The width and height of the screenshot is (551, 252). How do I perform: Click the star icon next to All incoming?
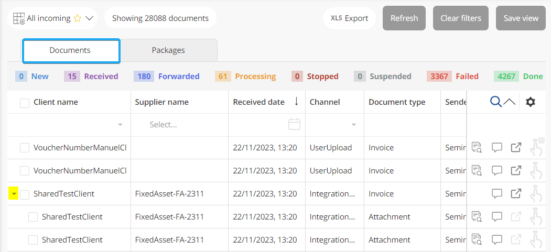(78, 18)
